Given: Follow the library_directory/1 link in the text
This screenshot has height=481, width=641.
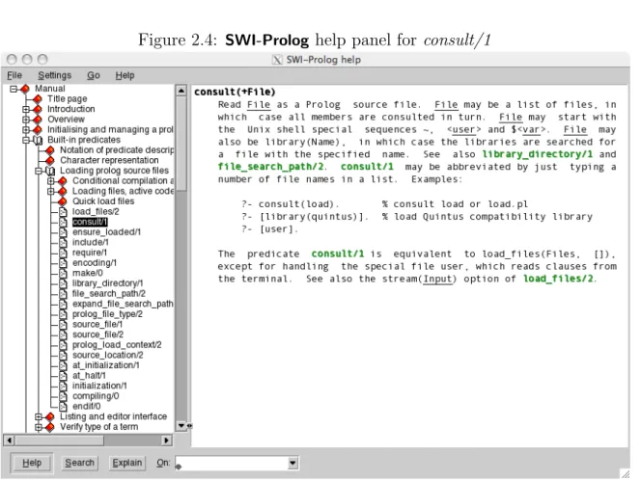Looking at the screenshot, I should (537, 154).
